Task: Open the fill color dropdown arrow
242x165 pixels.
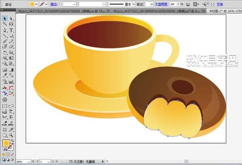Action: click(x=36, y=4)
